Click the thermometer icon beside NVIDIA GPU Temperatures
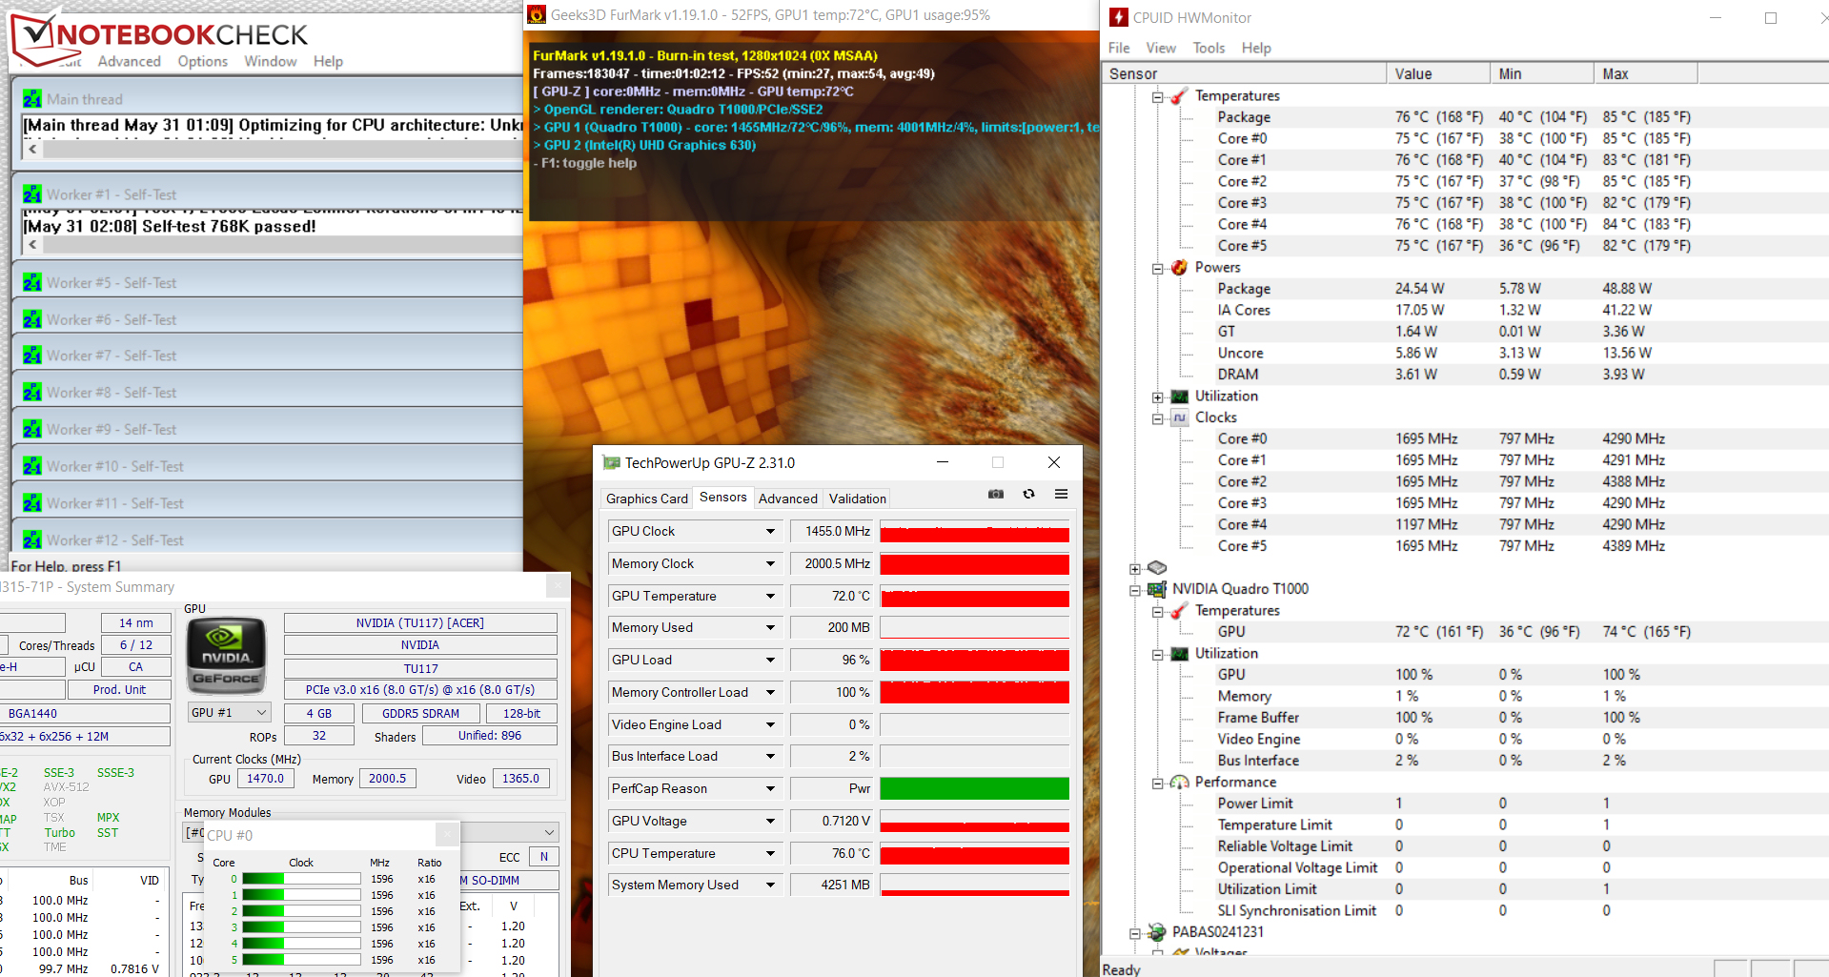The height and width of the screenshot is (977, 1829). (x=1180, y=611)
